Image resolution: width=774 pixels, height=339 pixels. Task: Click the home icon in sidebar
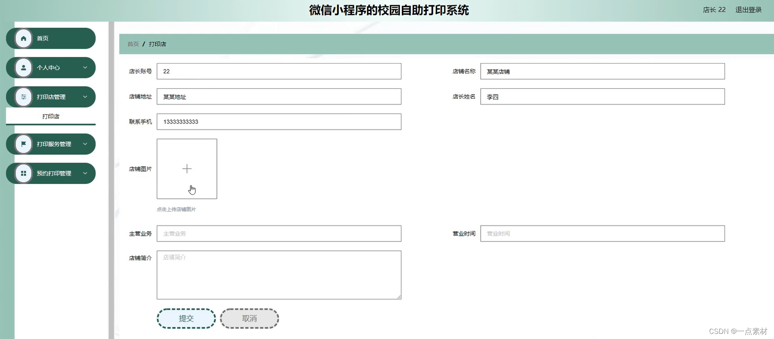[x=23, y=38]
